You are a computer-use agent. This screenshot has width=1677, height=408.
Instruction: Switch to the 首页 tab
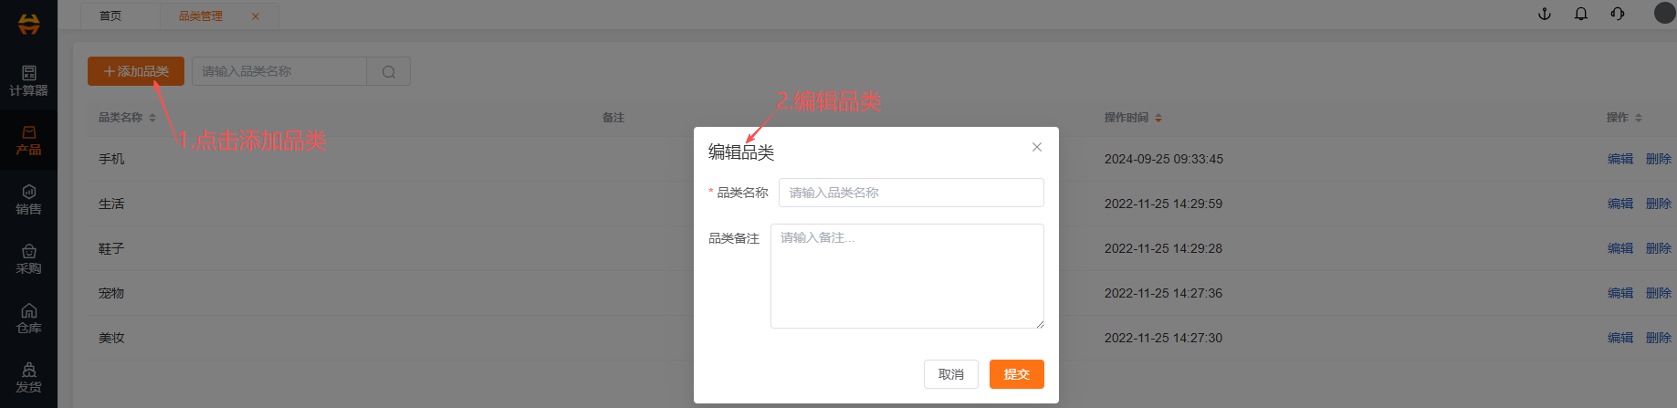click(110, 16)
